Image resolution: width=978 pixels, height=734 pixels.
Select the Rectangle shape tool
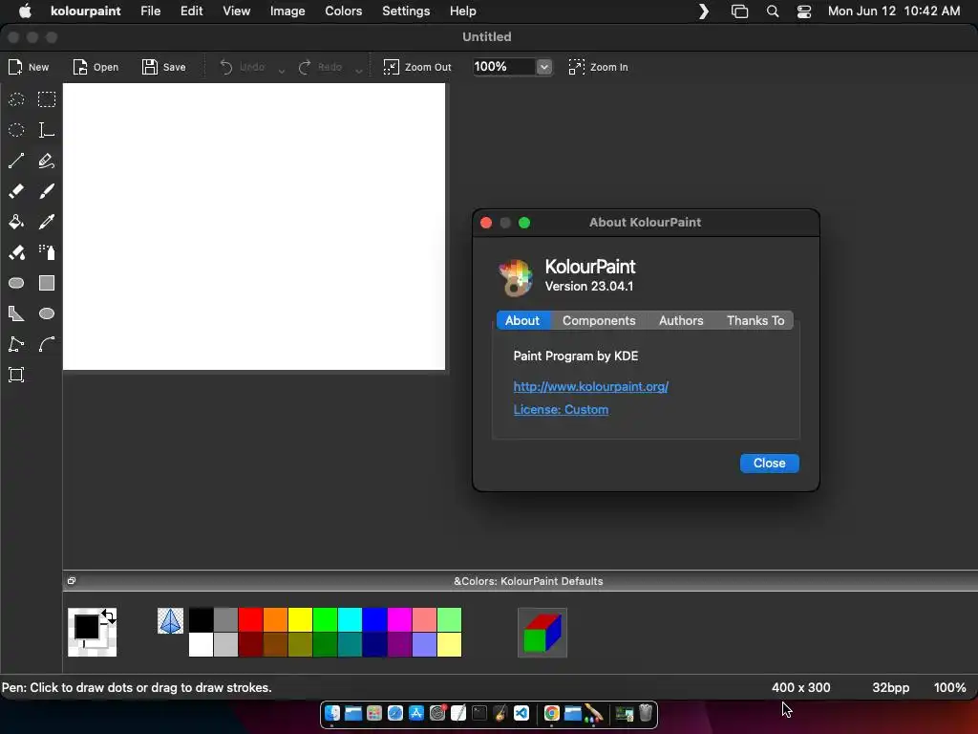[x=47, y=283]
